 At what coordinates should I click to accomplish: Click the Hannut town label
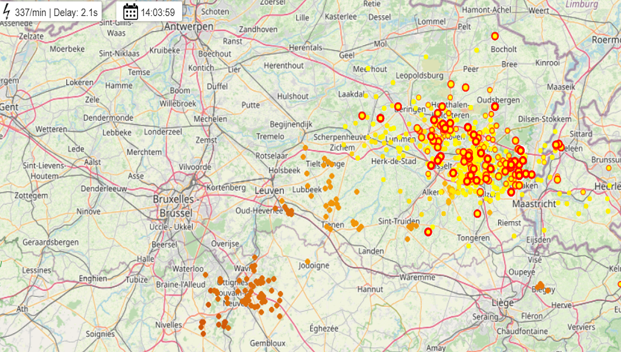[370, 289]
